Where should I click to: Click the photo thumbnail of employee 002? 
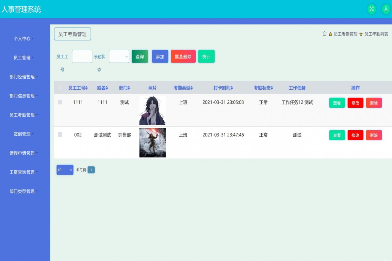[x=153, y=143]
